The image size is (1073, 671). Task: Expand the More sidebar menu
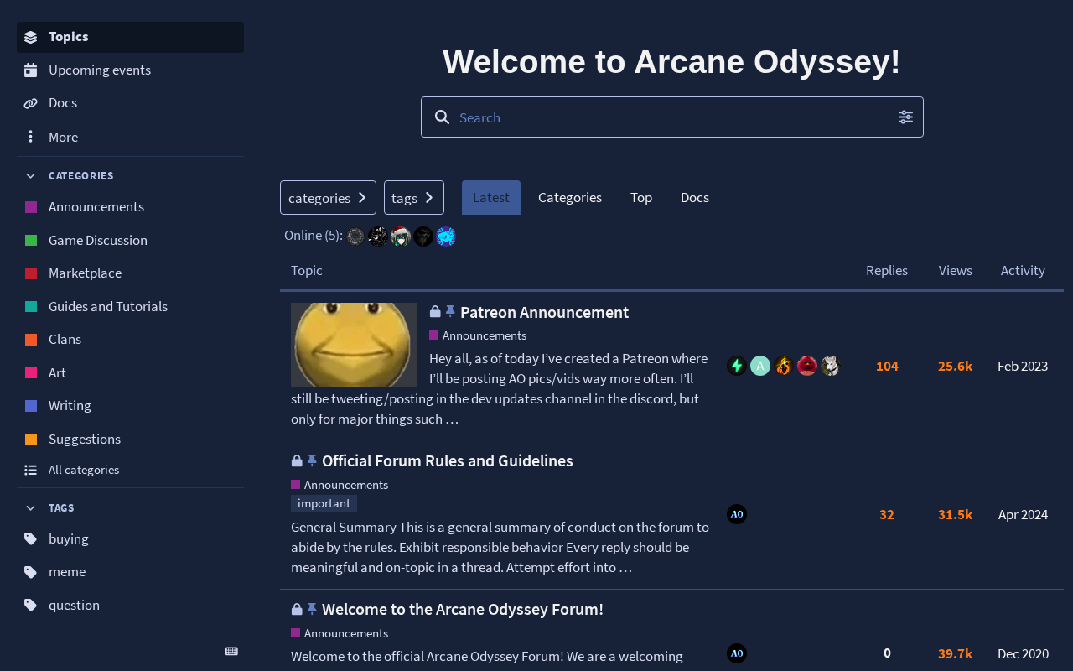[63, 137]
